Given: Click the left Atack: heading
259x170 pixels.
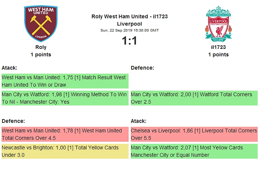Looking at the screenshot, I should [x=10, y=68].
